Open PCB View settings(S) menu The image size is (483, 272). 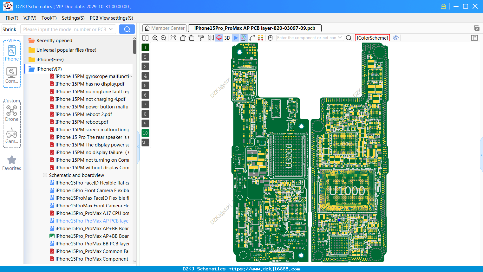pyautogui.click(x=111, y=18)
